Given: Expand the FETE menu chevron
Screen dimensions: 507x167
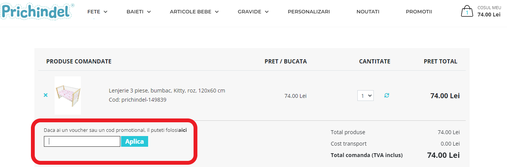Looking at the screenshot, I should tap(105, 12).
